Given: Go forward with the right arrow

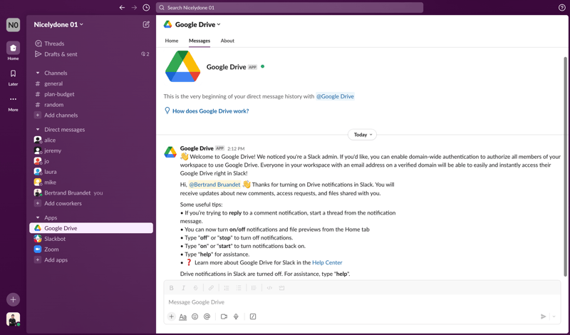Looking at the screenshot, I should [x=134, y=8].
